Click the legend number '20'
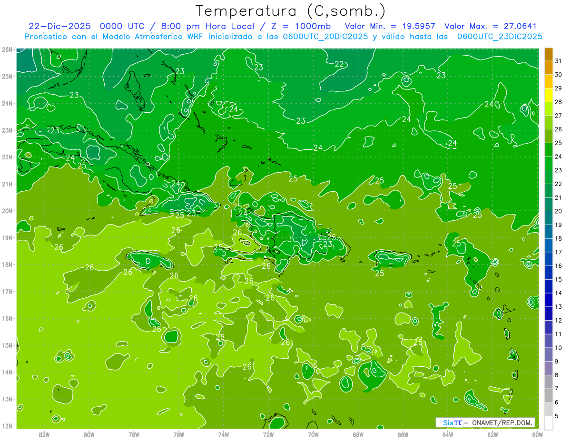The image size is (571, 441). pos(559,211)
